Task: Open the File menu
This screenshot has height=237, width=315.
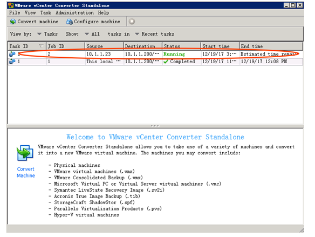Action: pos(15,12)
